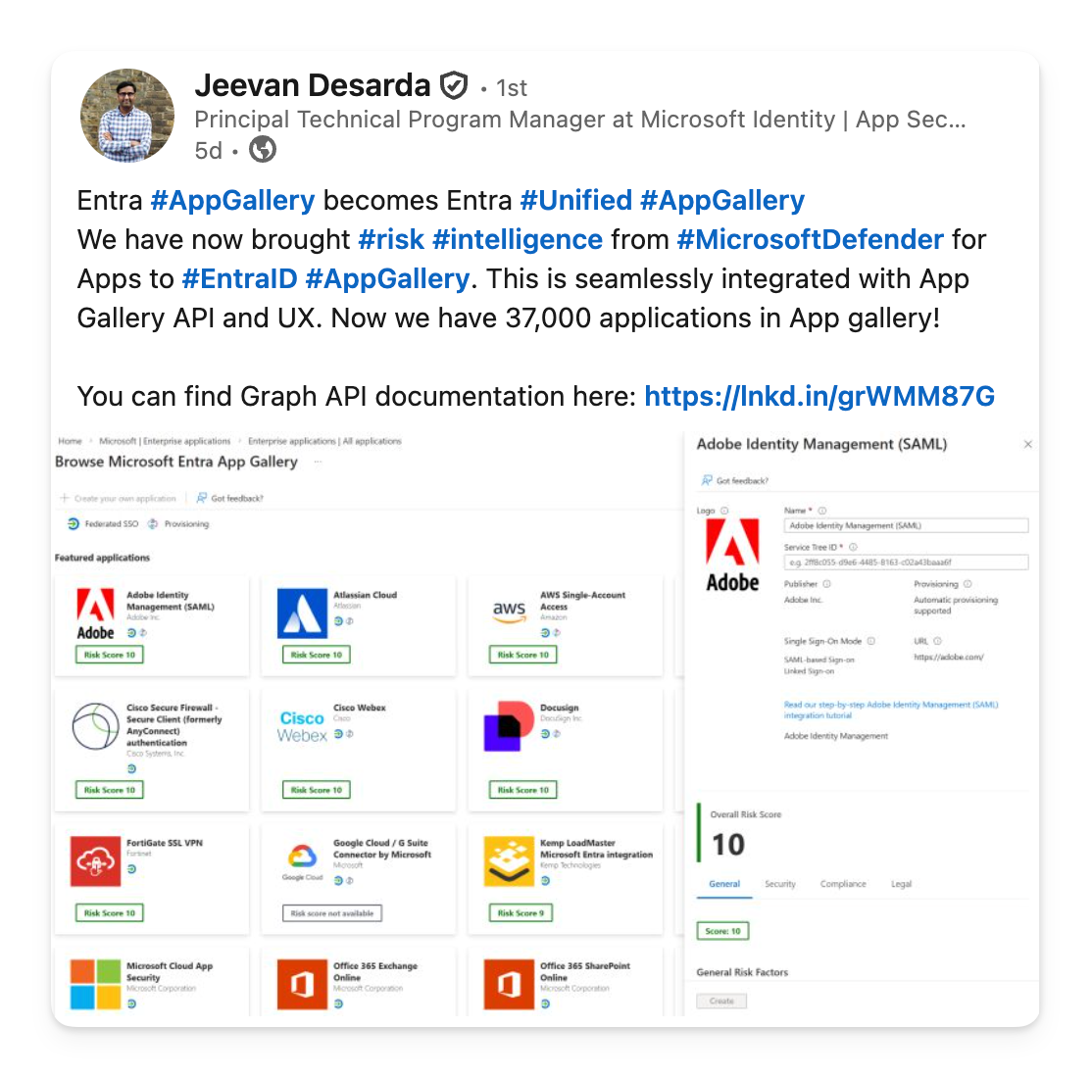Open the first #AppGallery hashtag
Image resolution: width=1092 pixels, height=1078 pixels.
tap(232, 201)
